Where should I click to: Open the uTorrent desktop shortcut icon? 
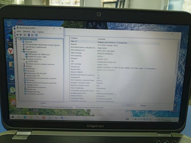click(x=12, y=91)
